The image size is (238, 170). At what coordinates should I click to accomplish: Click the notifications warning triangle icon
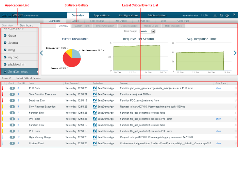click(x=215, y=15)
